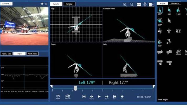Select the 179° knee angle icon

pyautogui.click(x=160, y=10)
